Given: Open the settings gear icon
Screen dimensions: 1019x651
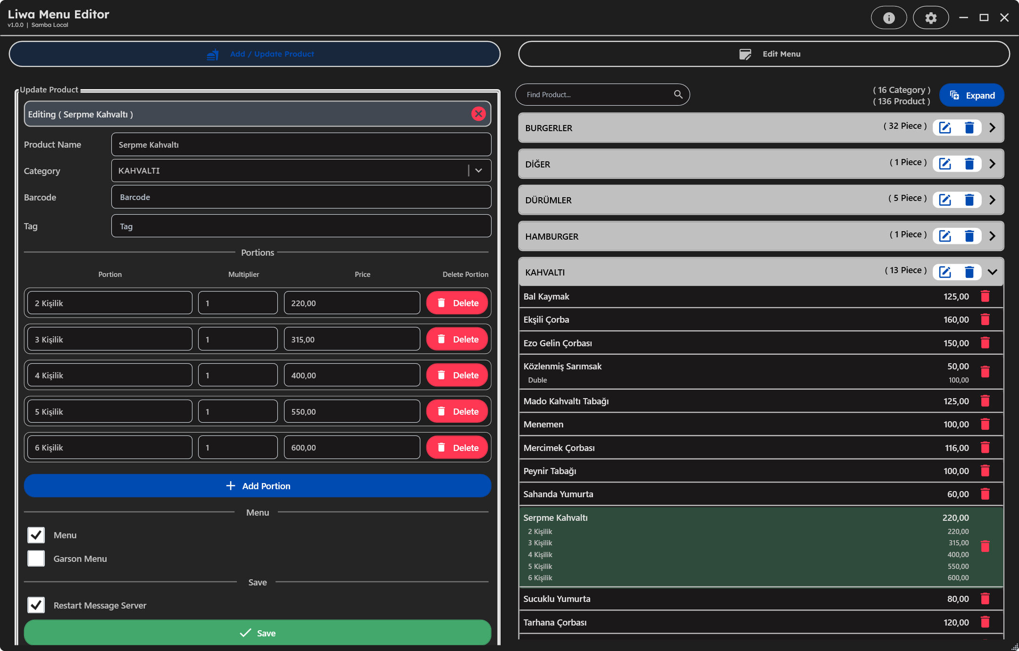Looking at the screenshot, I should pyautogui.click(x=930, y=18).
